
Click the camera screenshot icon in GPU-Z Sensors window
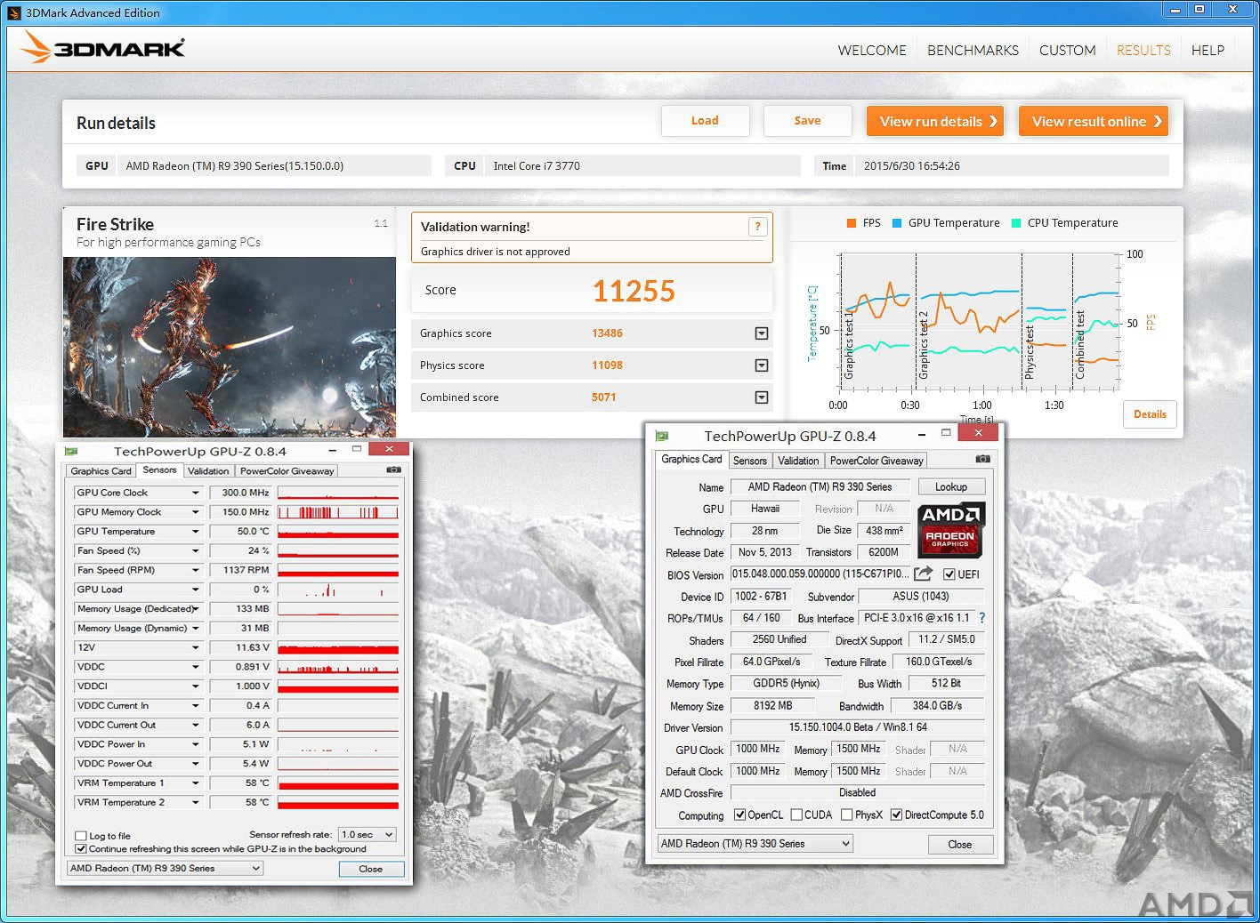[393, 470]
